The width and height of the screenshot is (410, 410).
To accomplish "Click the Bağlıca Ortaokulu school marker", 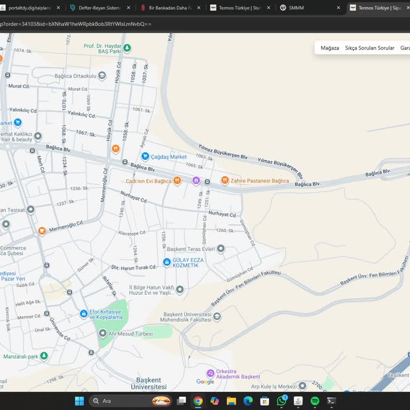I will point(102,76).
